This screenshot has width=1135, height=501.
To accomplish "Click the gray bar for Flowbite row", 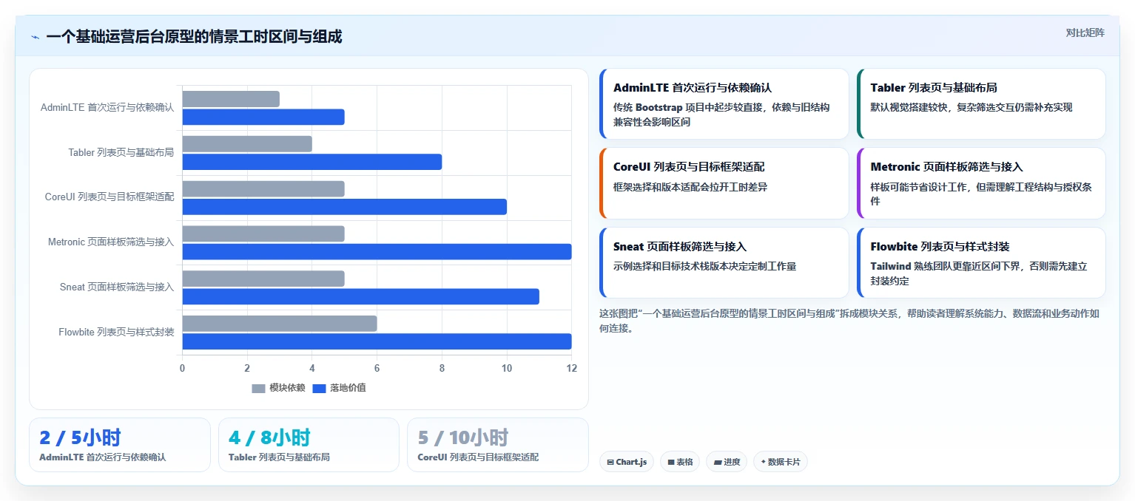I will point(280,324).
